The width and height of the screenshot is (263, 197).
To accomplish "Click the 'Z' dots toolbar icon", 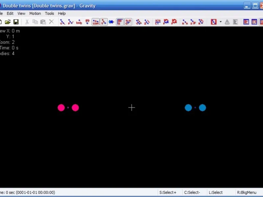I will click(147, 22).
